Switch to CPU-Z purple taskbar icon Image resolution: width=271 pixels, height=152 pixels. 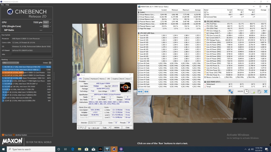pyautogui.click(x=121, y=149)
